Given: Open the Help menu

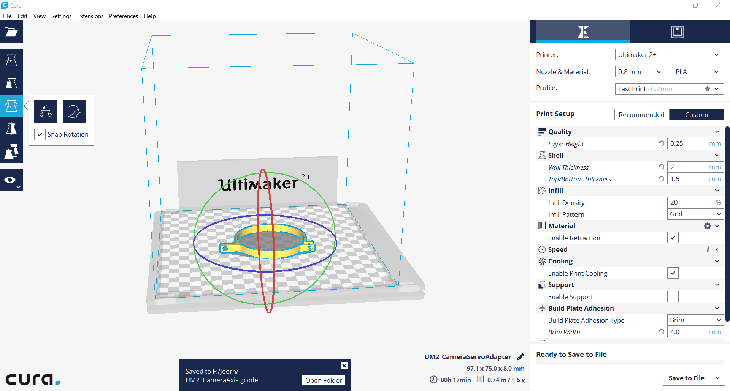Looking at the screenshot, I should (150, 16).
